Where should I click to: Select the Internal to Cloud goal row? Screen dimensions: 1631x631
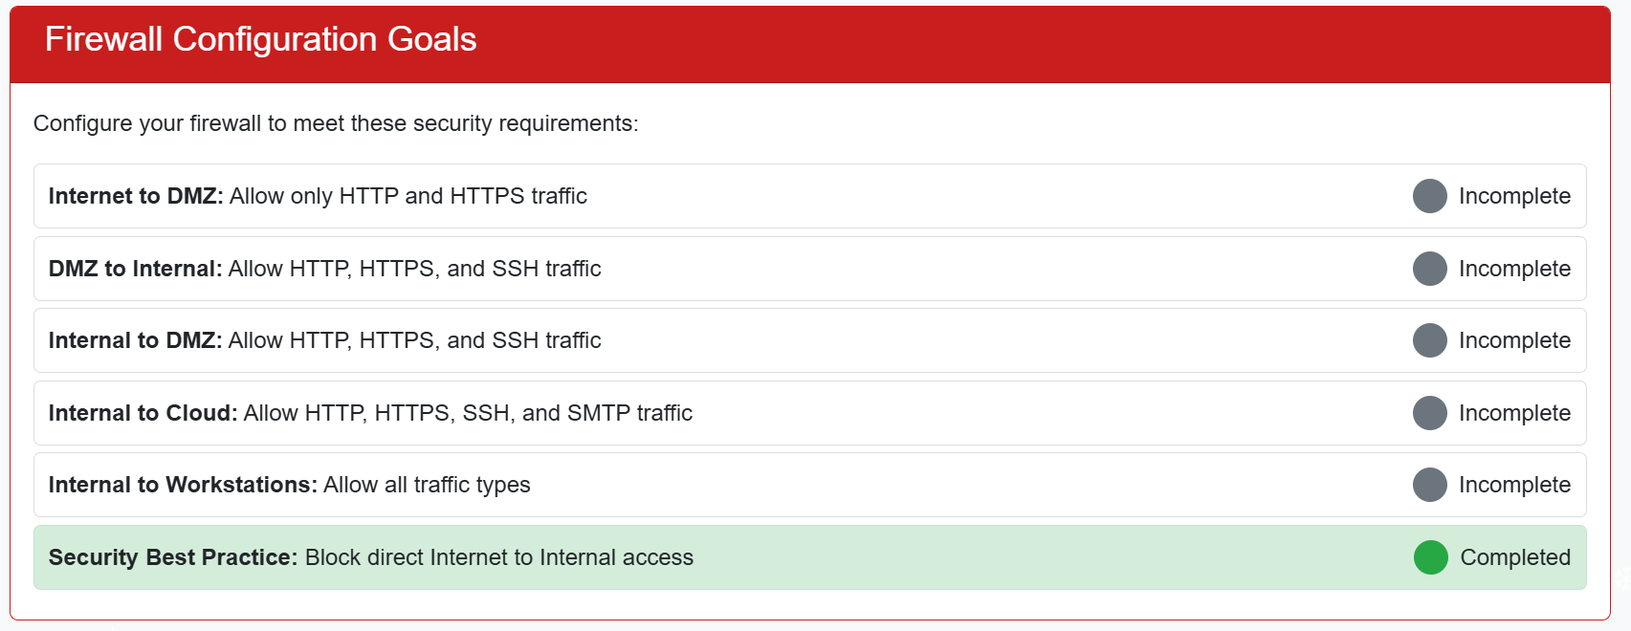coord(809,413)
